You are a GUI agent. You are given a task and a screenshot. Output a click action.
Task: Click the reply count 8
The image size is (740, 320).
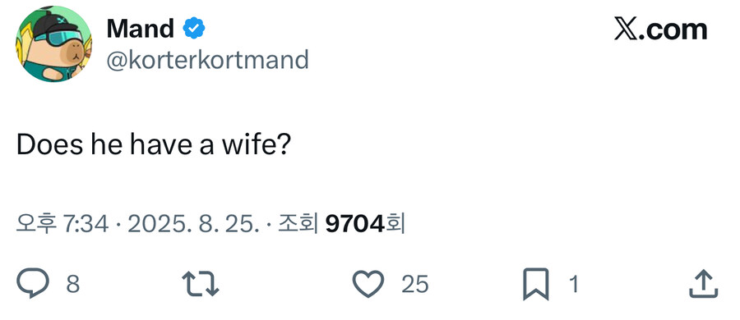click(x=72, y=284)
